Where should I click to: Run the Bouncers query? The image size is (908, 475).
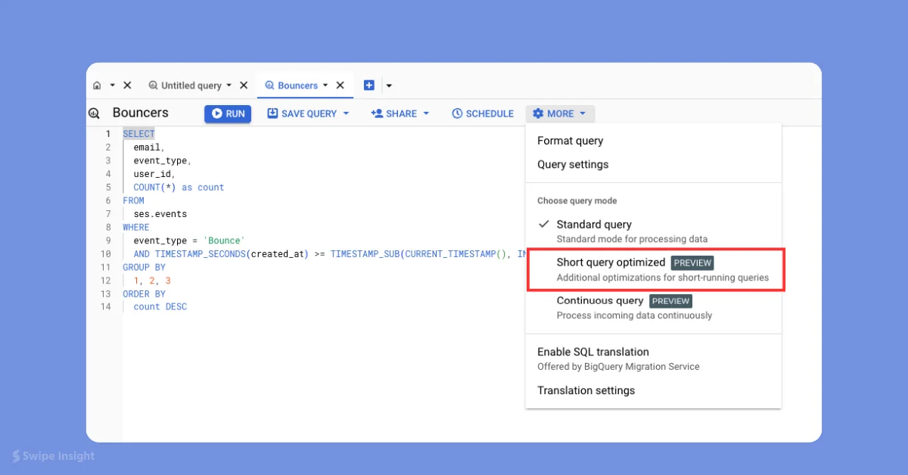coord(228,113)
